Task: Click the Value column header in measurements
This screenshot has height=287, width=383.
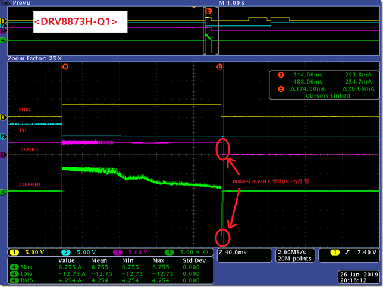Action: pyautogui.click(x=67, y=260)
